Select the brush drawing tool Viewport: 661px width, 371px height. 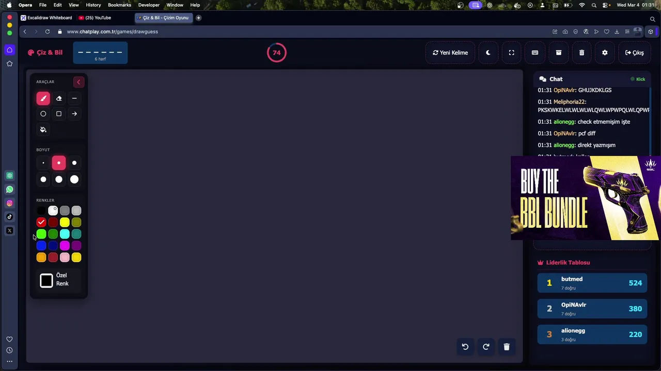(43, 98)
